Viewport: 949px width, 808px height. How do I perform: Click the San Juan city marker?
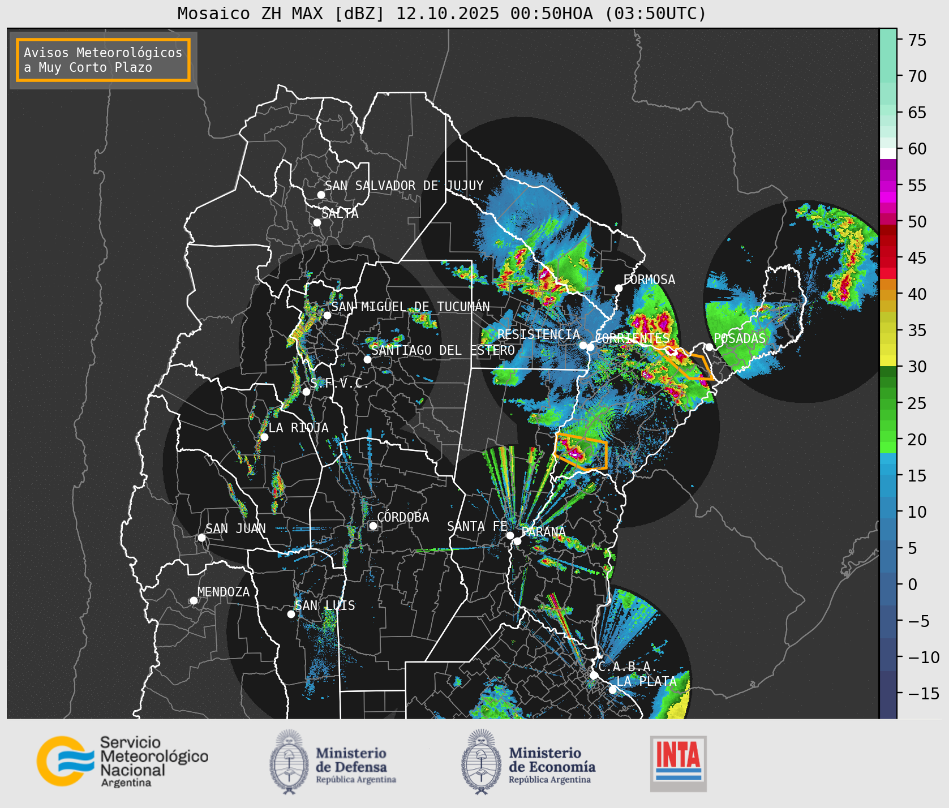pyautogui.click(x=201, y=538)
